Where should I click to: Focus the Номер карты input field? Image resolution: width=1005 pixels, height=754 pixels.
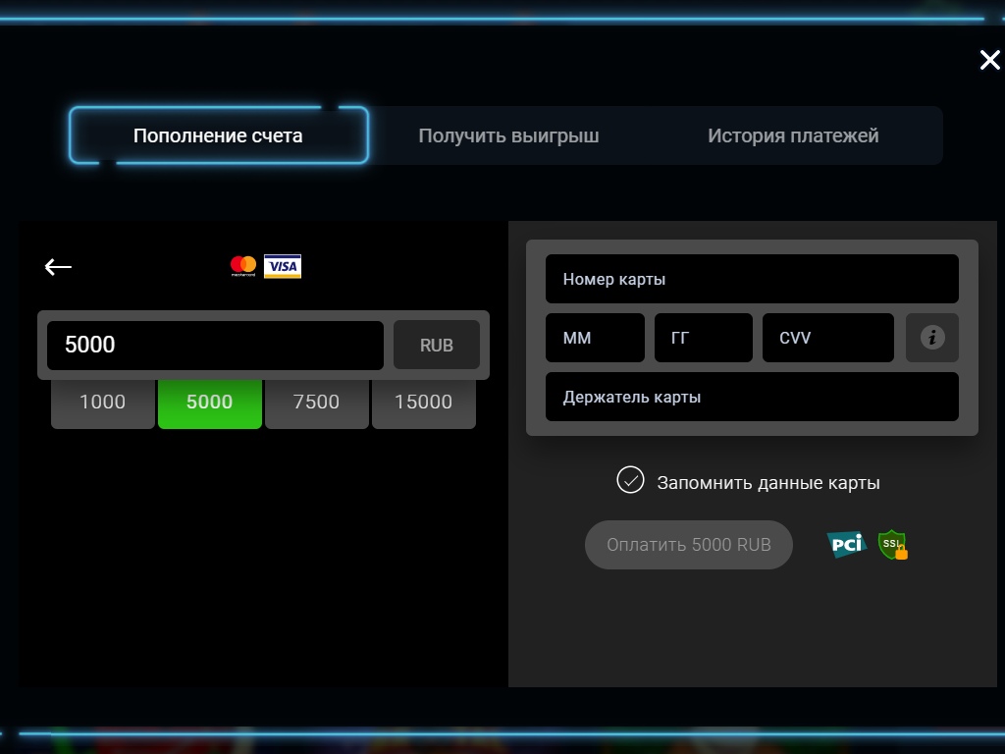point(752,280)
